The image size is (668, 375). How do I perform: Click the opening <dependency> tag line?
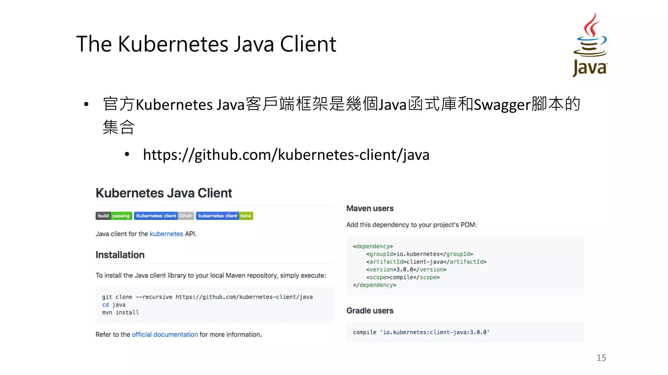tap(373, 246)
